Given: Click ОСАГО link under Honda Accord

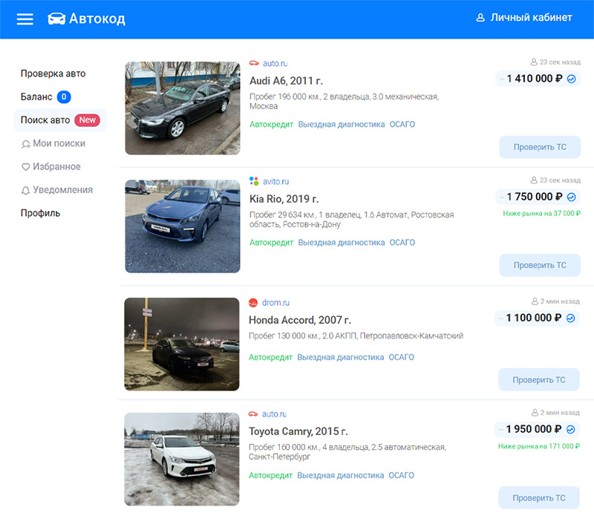Looking at the screenshot, I should (402, 357).
